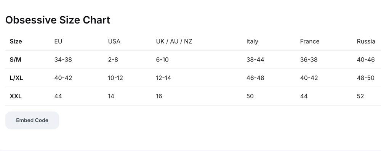Click the Russia 52 cell

(x=360, y=96)
